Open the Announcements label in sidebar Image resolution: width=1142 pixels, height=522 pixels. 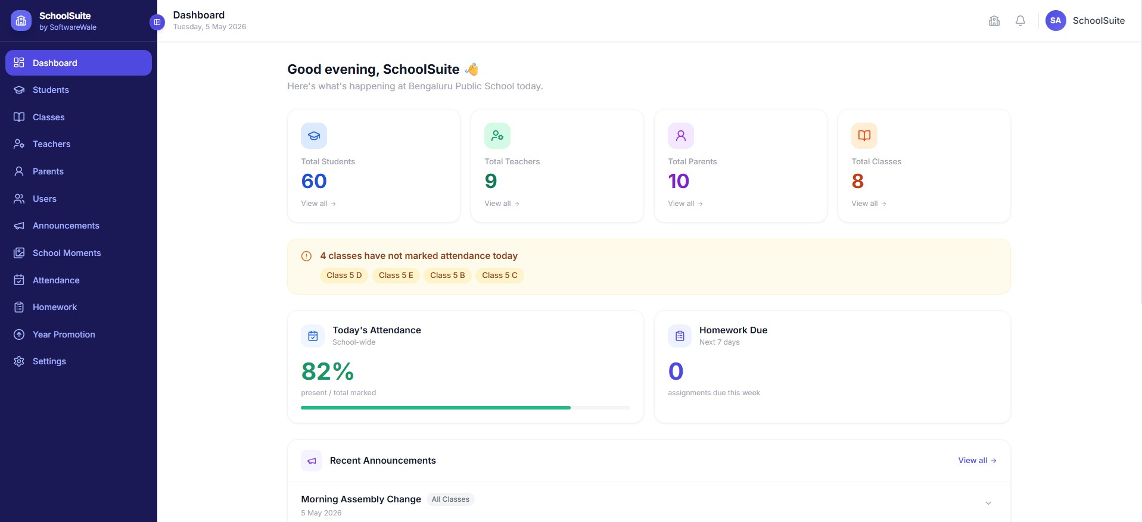[x=66, y=226]
